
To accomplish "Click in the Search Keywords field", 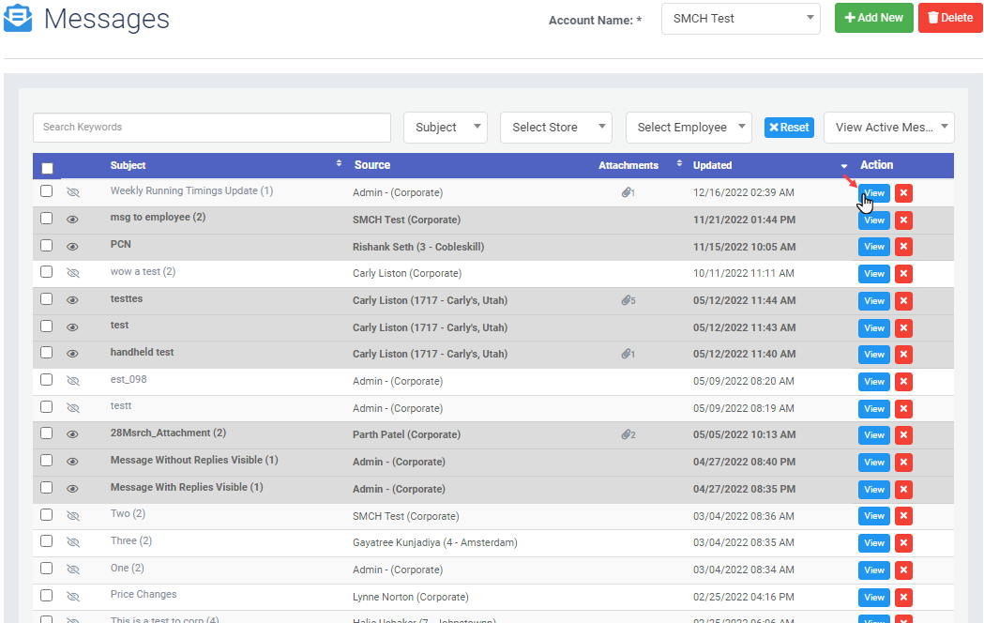I will (211, 128).
